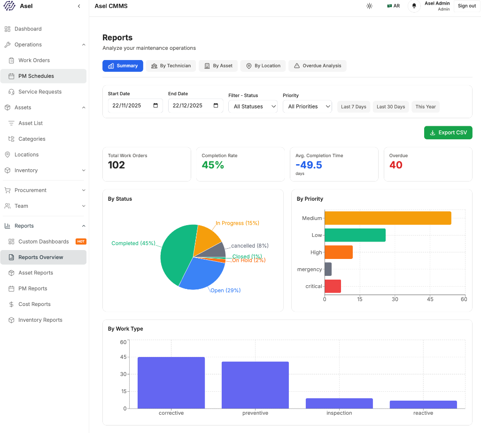The height and width of the screenshot is (433, 481).
Task: Switch to the By Asset tab
Action: pyautogui.click(x=218, y=66)
